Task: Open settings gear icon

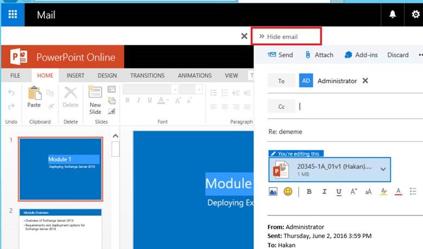Action: pos(415,14)
